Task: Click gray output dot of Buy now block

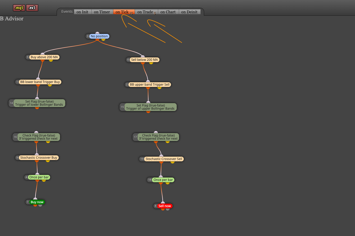Action: pyautogui.click(x=40, y=205)
